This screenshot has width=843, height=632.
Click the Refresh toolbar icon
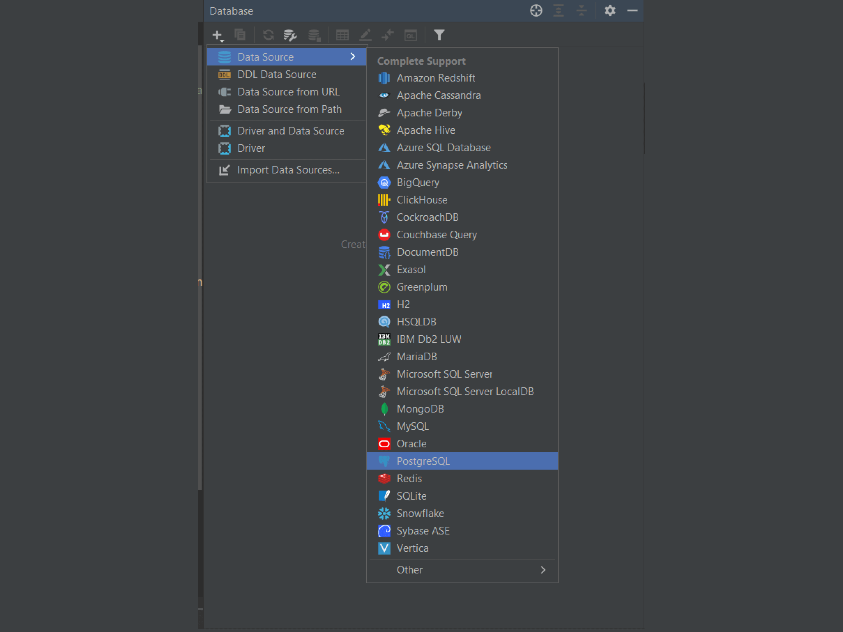coord(268,35)
